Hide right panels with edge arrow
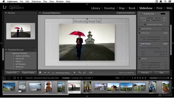174x98 pixels. 173,43
